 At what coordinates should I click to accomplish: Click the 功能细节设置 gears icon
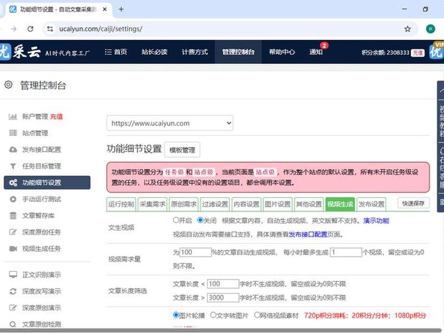[13, 183]
